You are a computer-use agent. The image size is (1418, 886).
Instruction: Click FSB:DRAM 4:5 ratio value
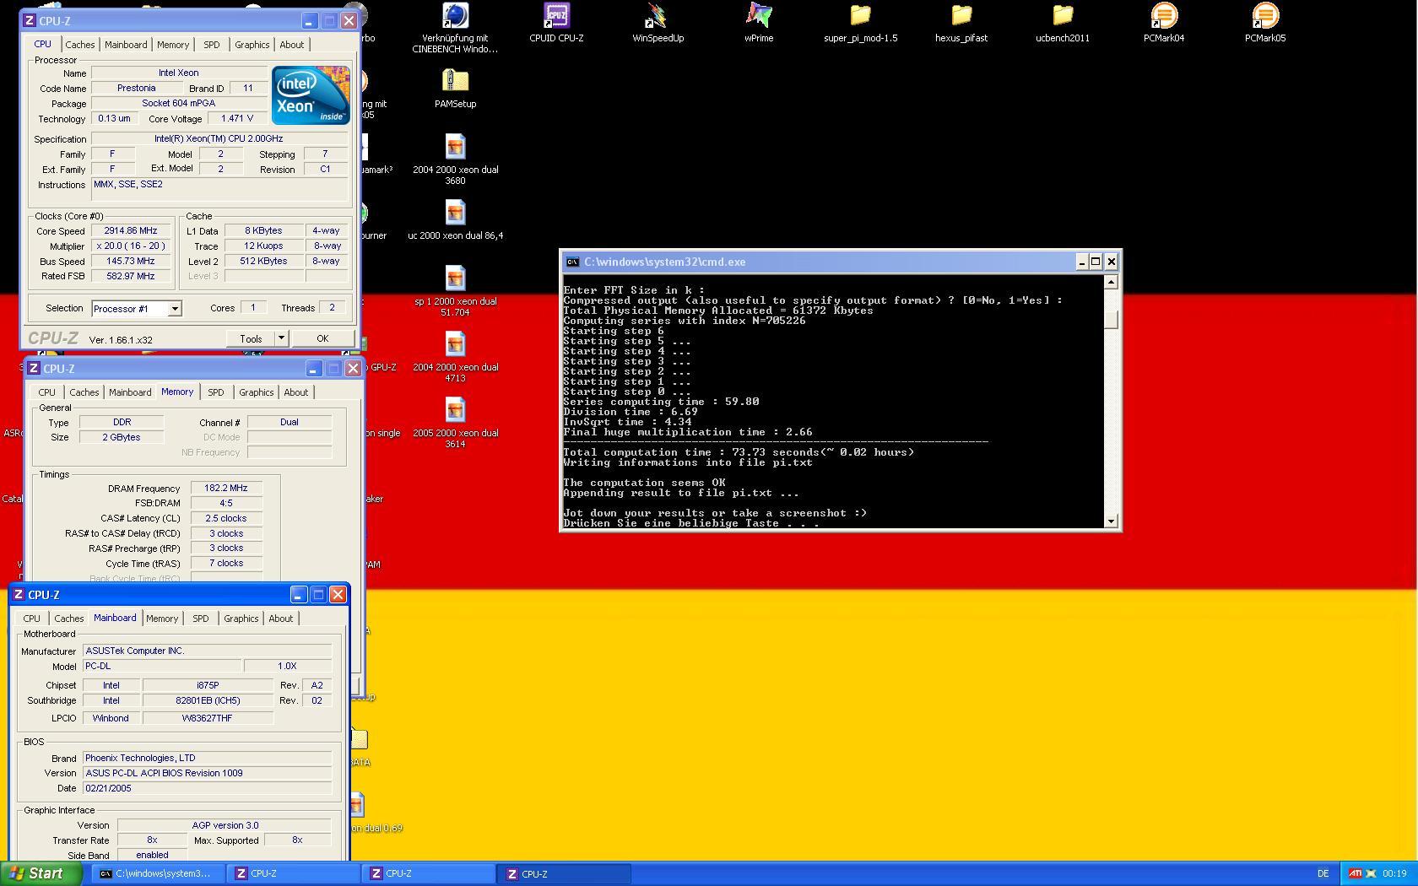tap(226, 504)
